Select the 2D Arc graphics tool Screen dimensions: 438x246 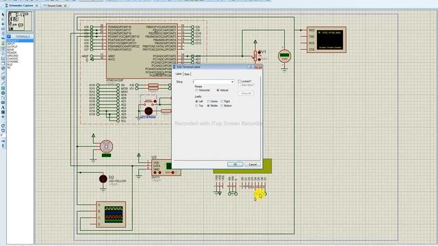[x=3, y=97]
